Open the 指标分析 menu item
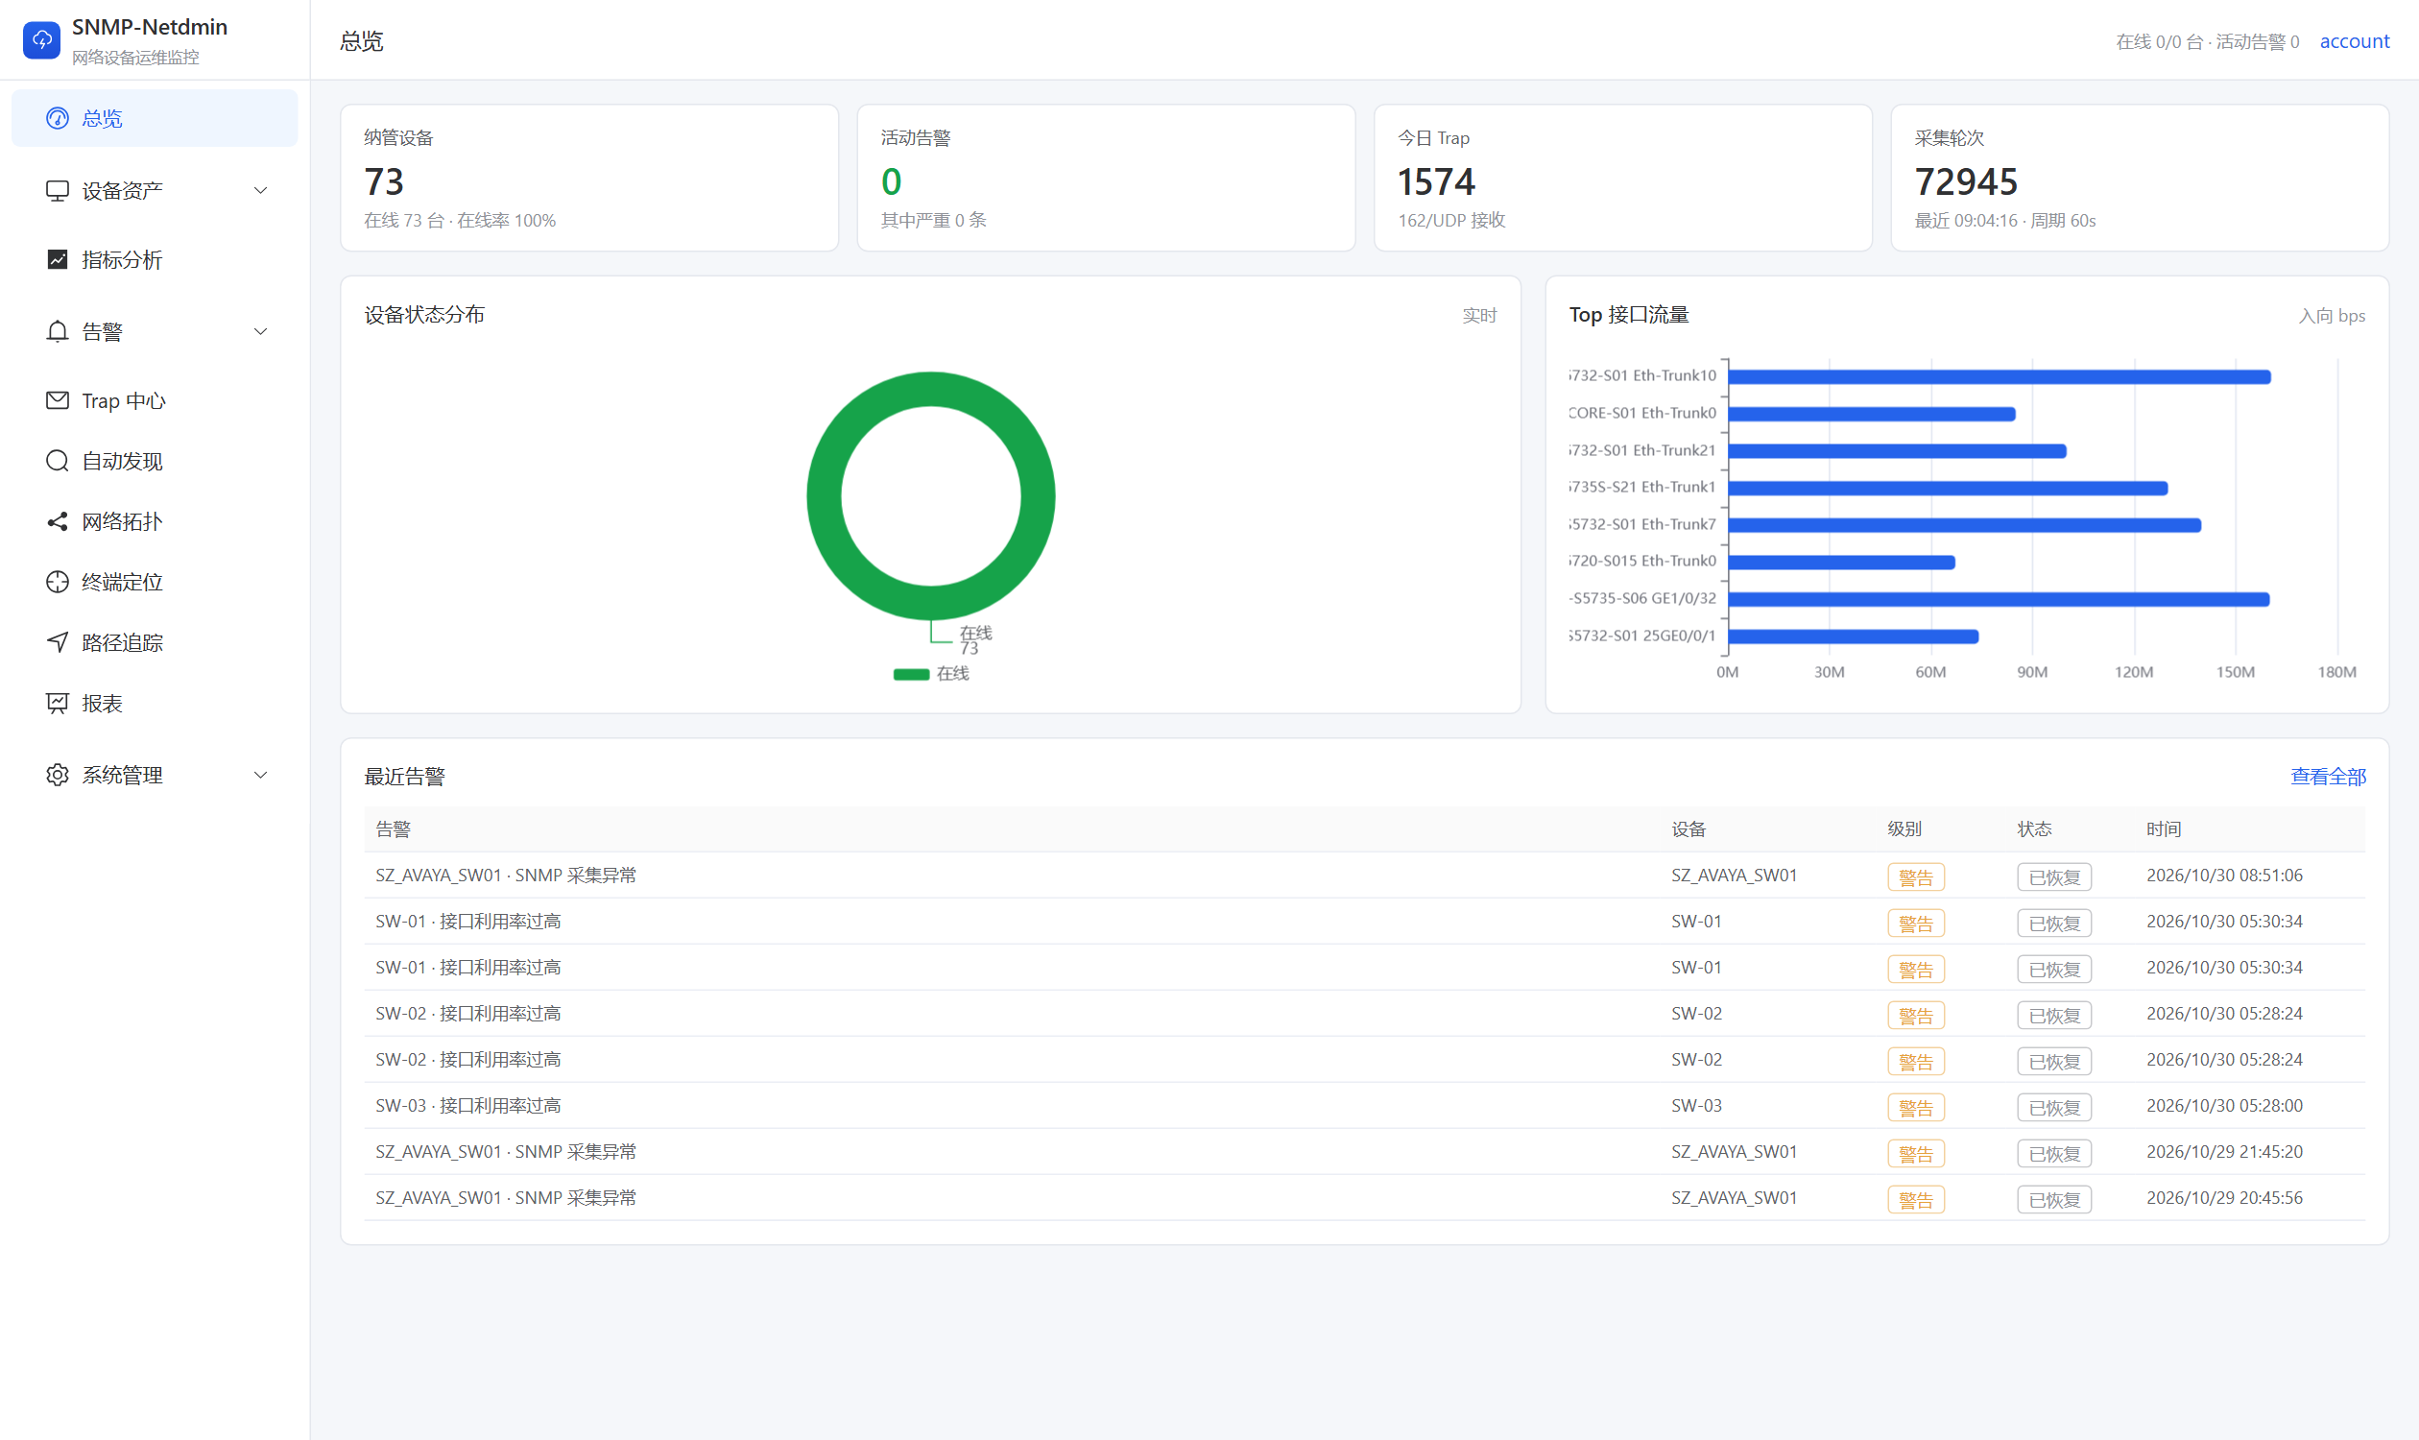This screenshot has width=2419, height=1440. [x=155, y=259]
